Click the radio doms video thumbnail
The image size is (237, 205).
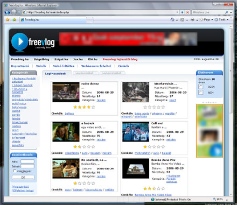tap(66, 92)
